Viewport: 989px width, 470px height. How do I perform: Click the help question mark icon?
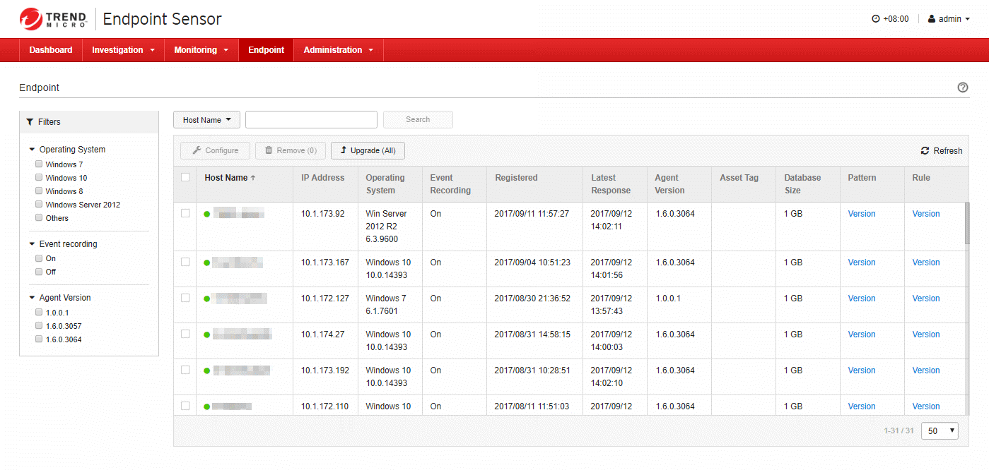point(962,88)
